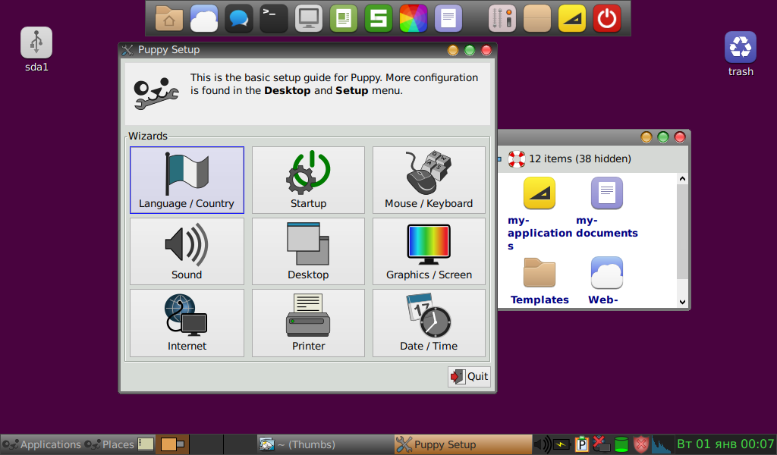Click the battery power tray icon

click(562, 444)
